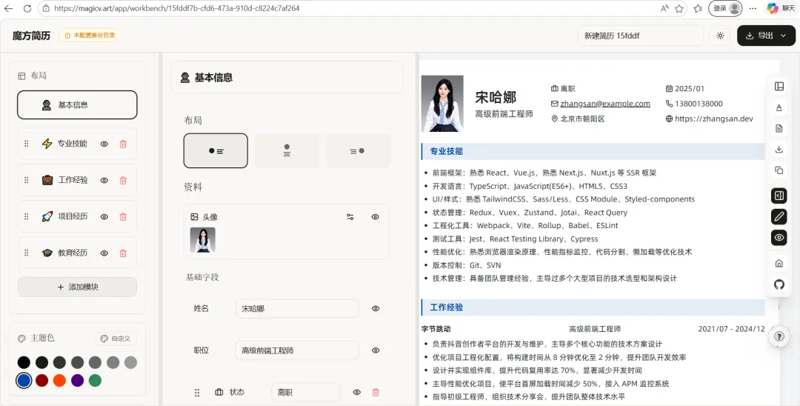Hide the 专业技能 module with eye icon
This screenshot has height=406, width=800.
point(104,144)
